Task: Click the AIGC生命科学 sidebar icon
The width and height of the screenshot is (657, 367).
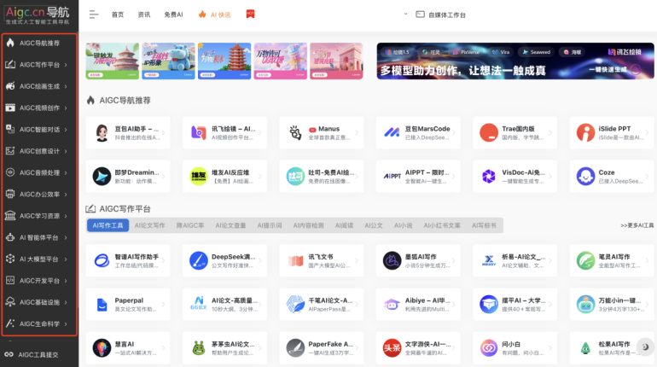Action: (x=10, y=323)
